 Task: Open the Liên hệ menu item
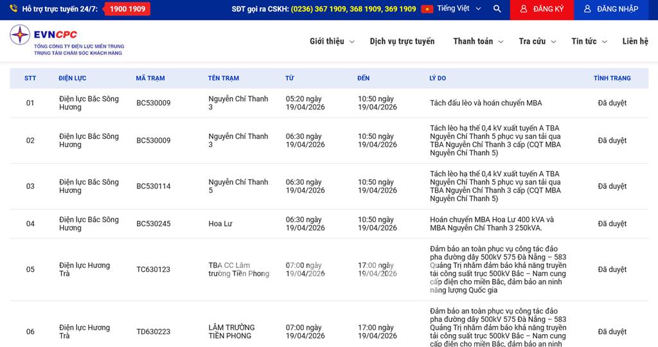635,41
